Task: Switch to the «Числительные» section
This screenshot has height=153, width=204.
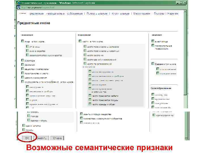Action: click(x=120, y=14)
